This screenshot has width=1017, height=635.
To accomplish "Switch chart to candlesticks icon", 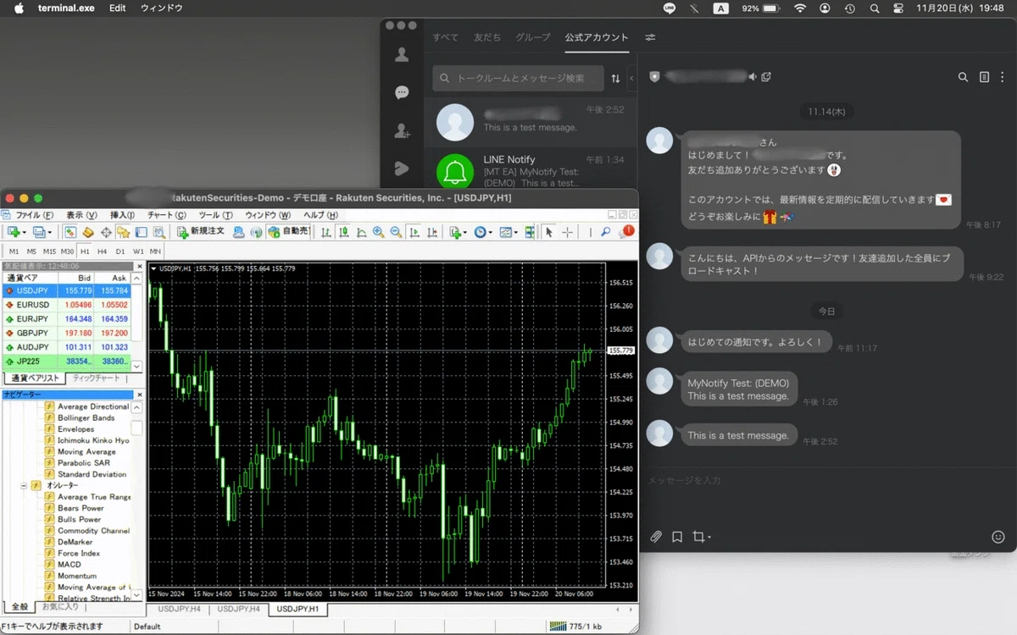I will (343, 232).
